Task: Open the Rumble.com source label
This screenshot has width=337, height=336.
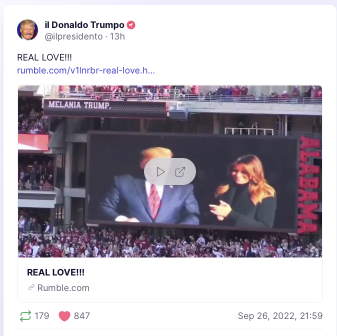Action: point(63,288)
